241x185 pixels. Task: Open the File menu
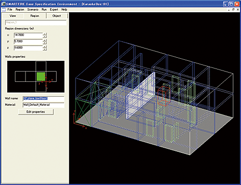point(10,10)
